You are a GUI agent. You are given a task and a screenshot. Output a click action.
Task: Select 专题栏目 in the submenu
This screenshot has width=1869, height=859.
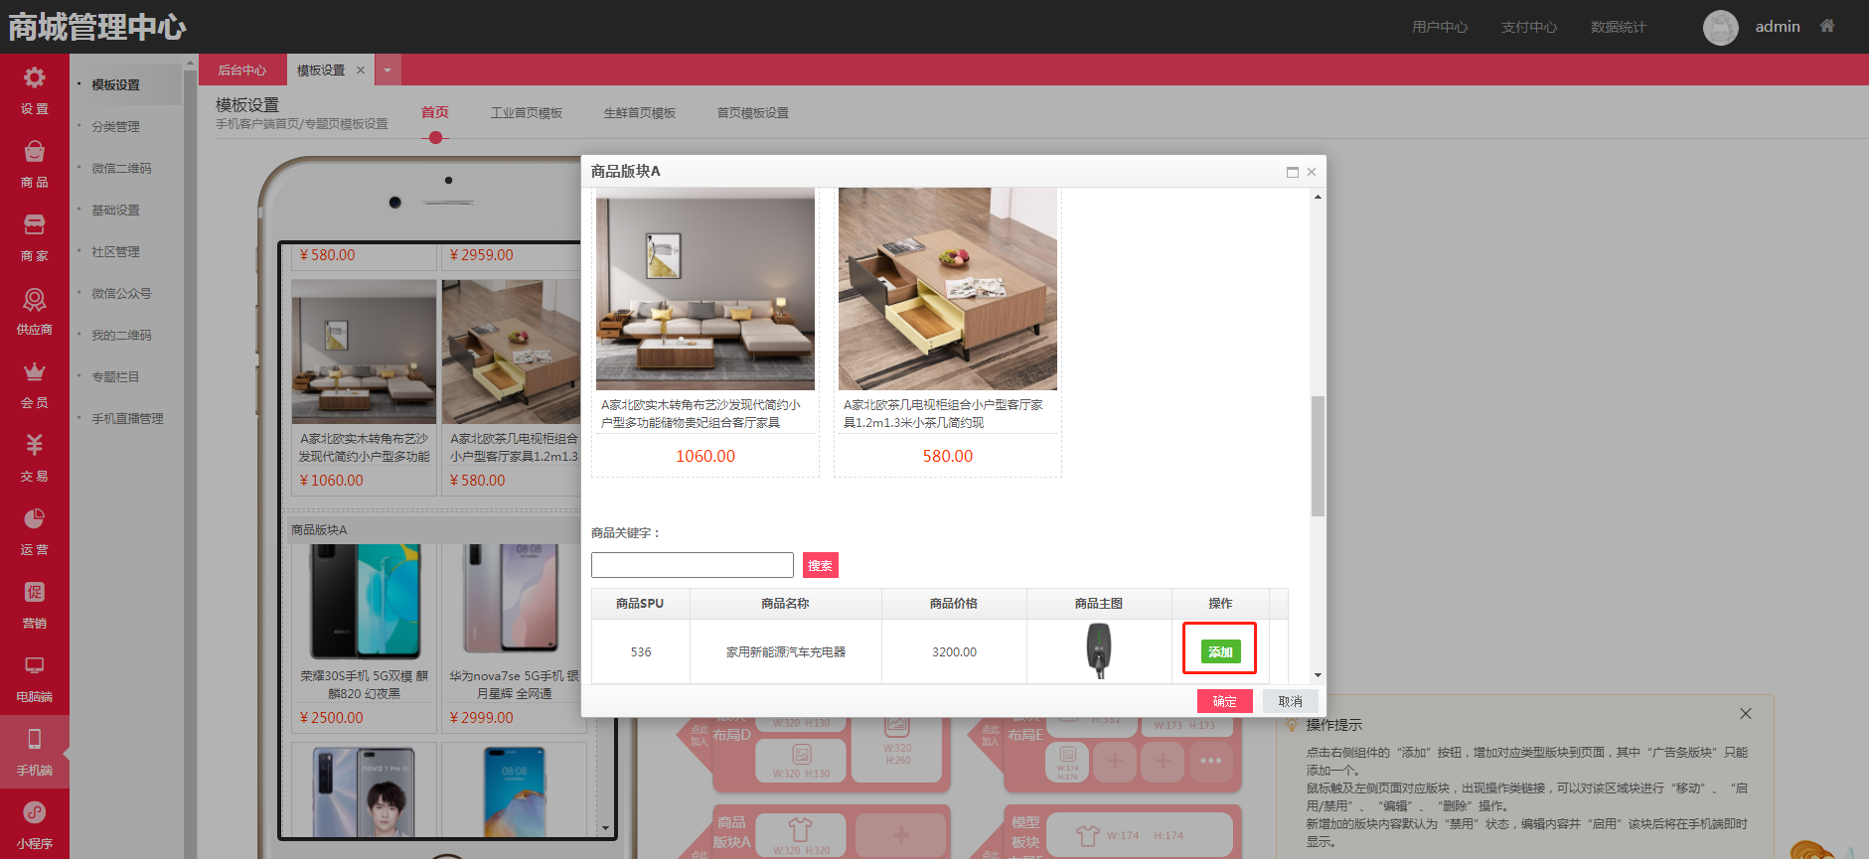pyautogui.click(x=116, y=376)
